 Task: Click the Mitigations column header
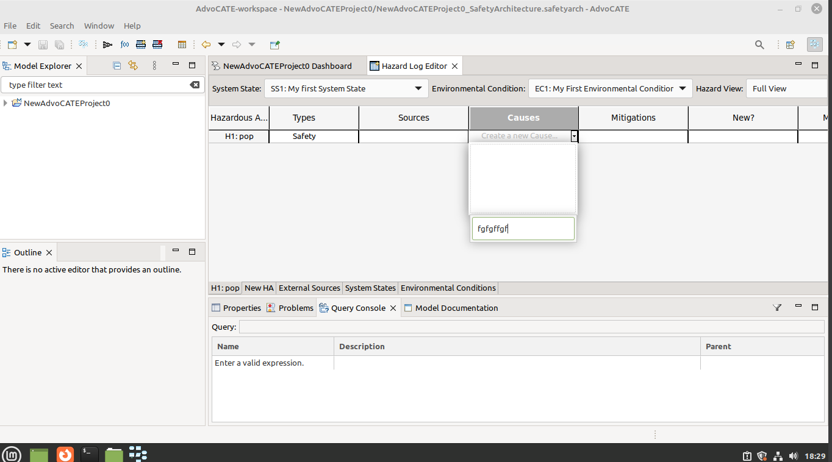coord(633,118)
